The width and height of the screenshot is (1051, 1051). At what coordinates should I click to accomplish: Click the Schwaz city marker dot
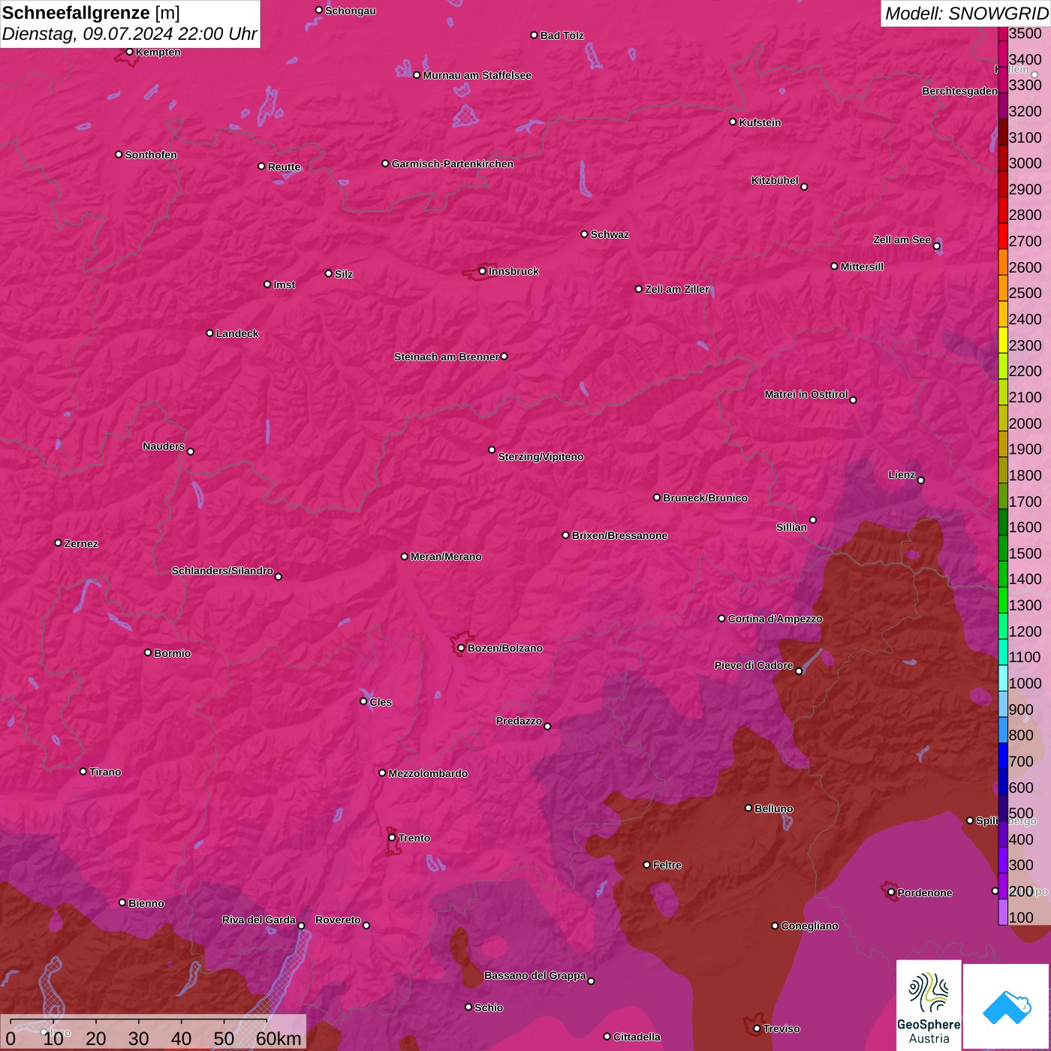(584, 233)
